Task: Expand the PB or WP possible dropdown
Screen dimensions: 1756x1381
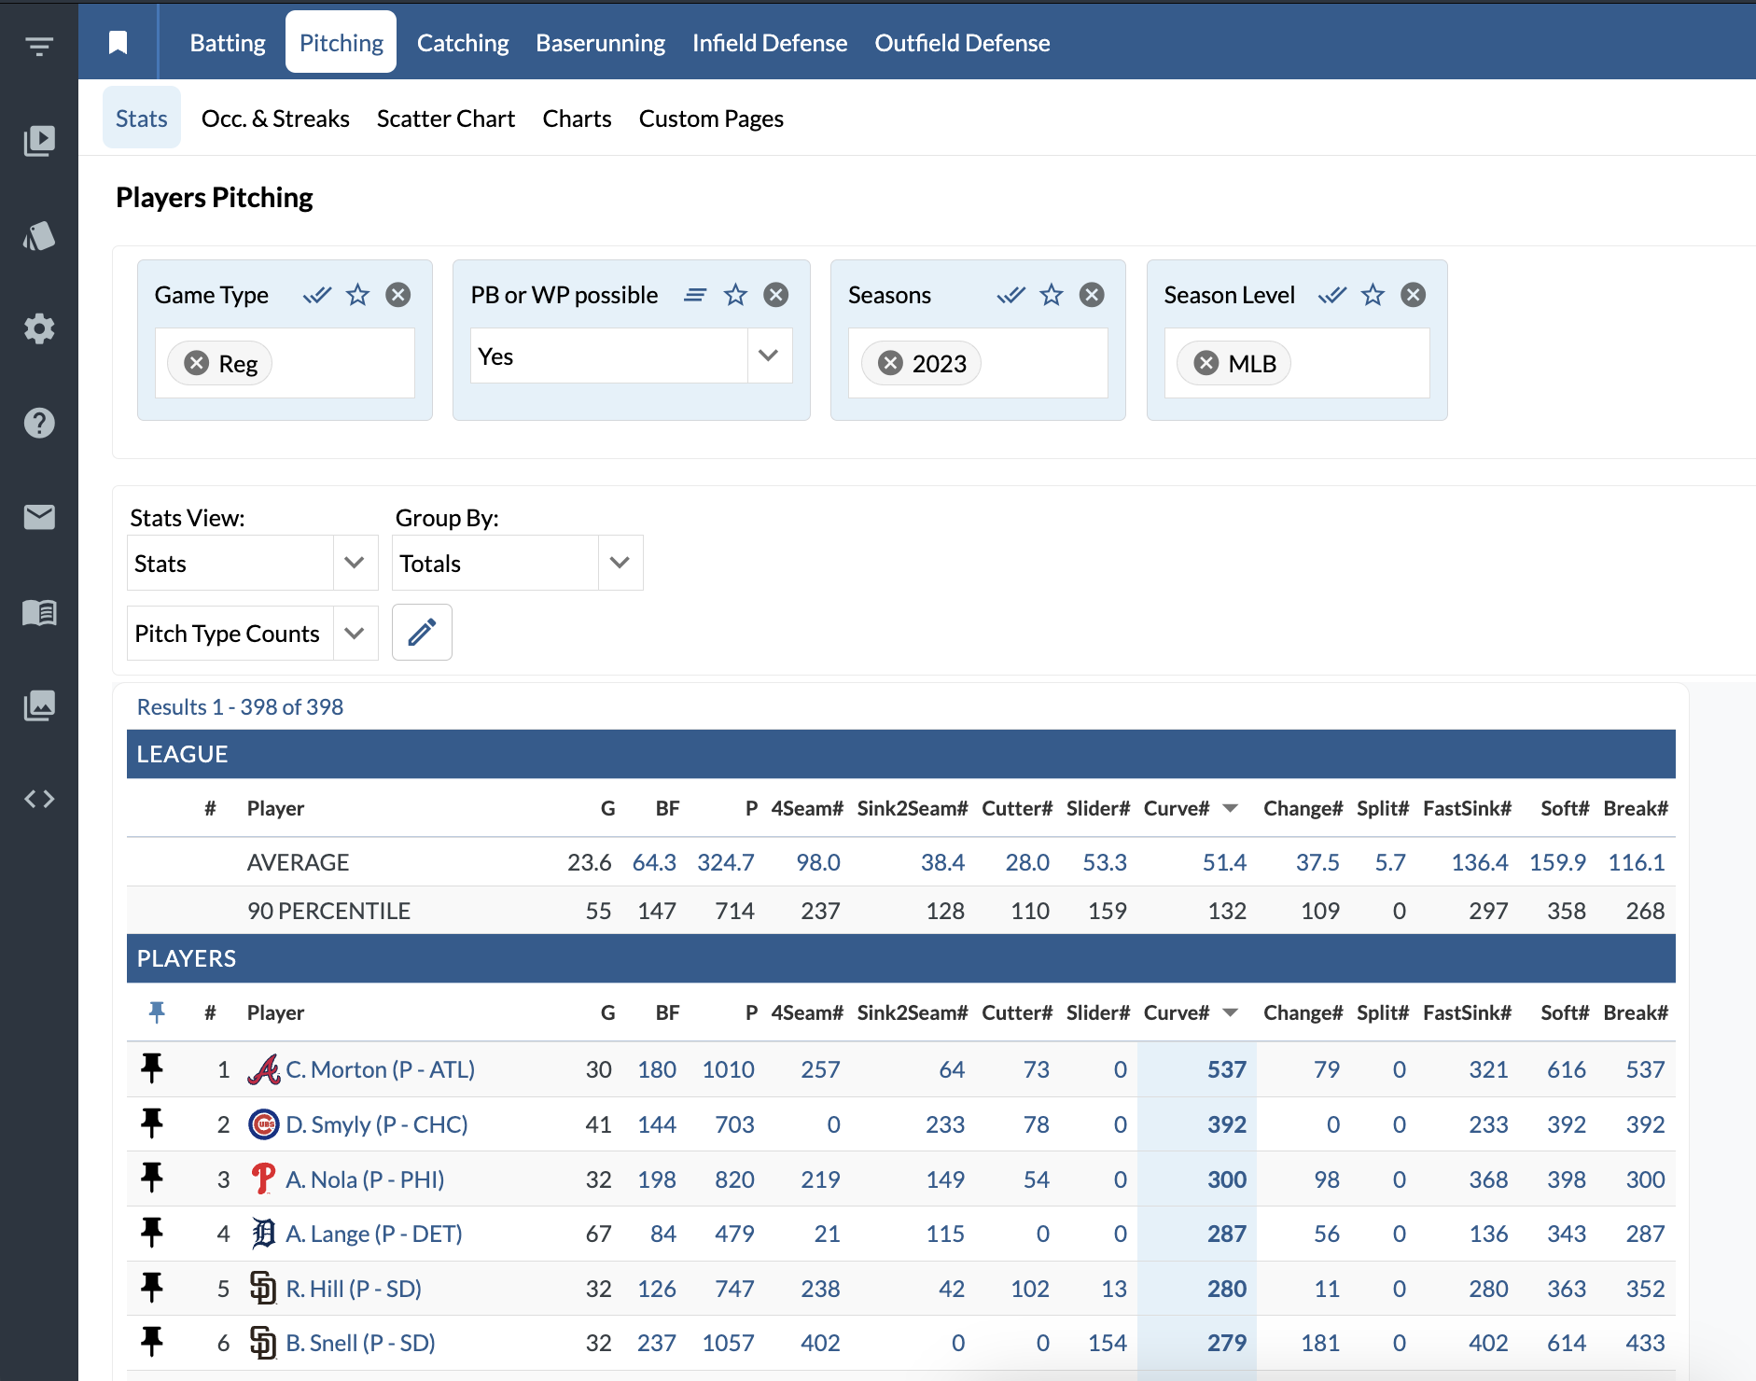Action: click(x=768, y=356)
